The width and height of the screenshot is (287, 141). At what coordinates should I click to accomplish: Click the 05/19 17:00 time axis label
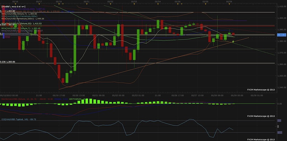point(59,95)
